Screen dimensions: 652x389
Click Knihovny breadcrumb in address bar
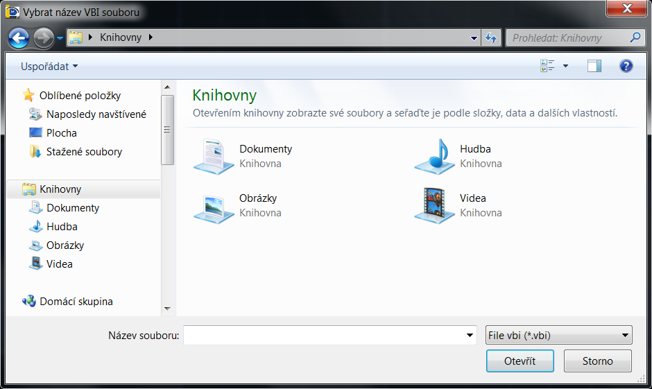(121, 37)
